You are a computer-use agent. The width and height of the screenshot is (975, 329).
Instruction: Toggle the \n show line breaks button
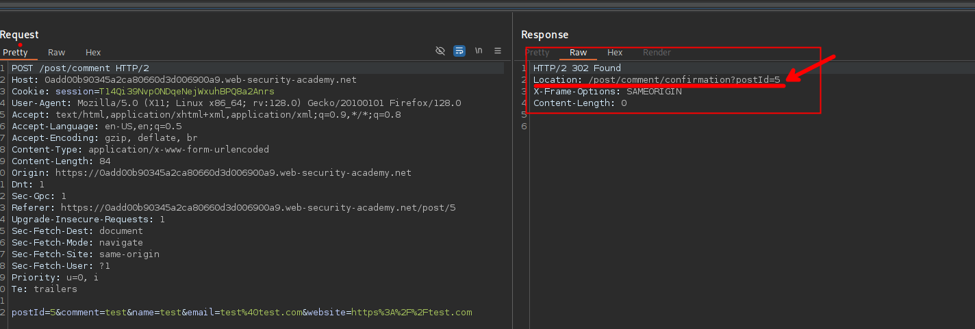(x=479, y=51)
